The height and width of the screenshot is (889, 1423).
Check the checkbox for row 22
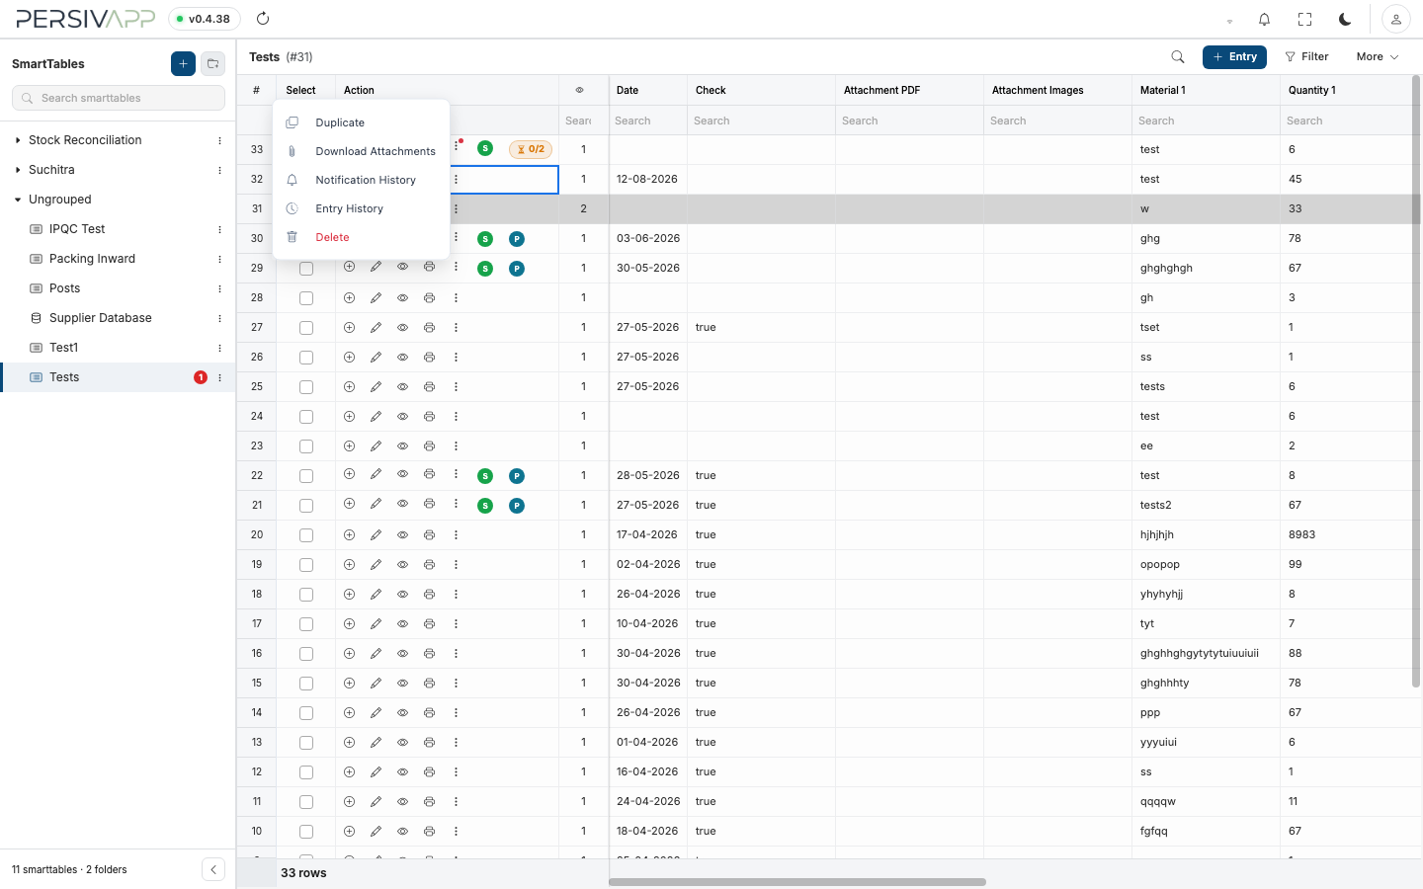306,476
